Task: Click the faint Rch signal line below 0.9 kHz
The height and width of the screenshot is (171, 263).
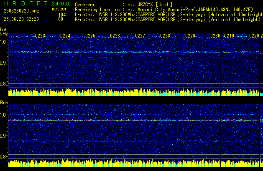Action: pos(134,141)
